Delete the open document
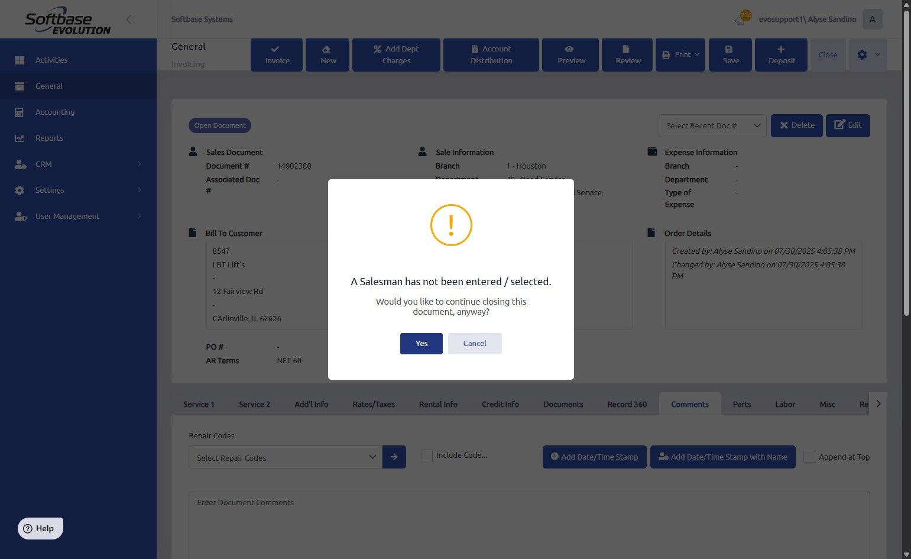911x559 pixels. tap(796, 125)
